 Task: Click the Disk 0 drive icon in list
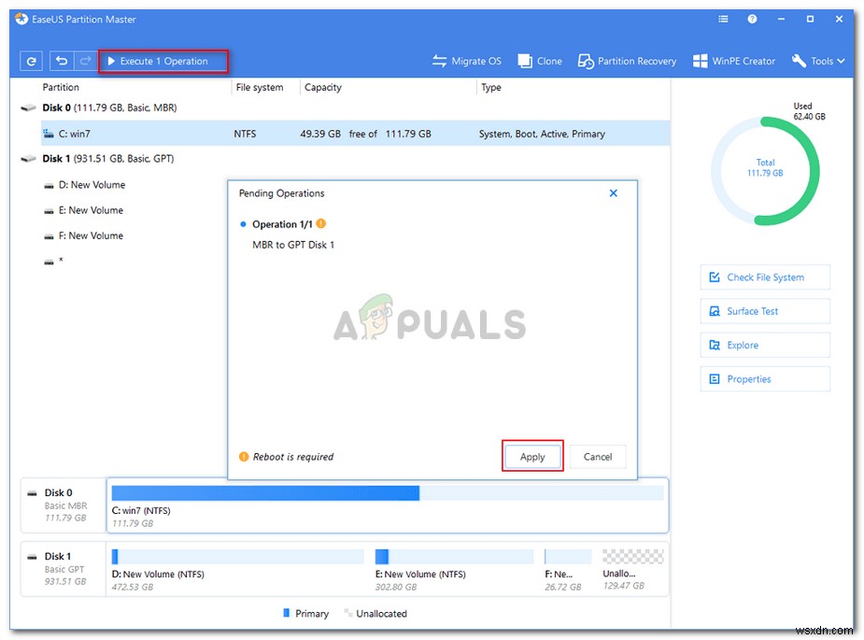point(28,108)
